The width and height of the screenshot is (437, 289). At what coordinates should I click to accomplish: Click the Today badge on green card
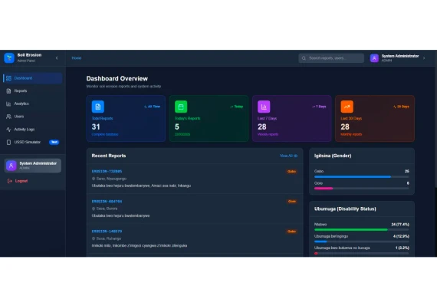(237, 107)
